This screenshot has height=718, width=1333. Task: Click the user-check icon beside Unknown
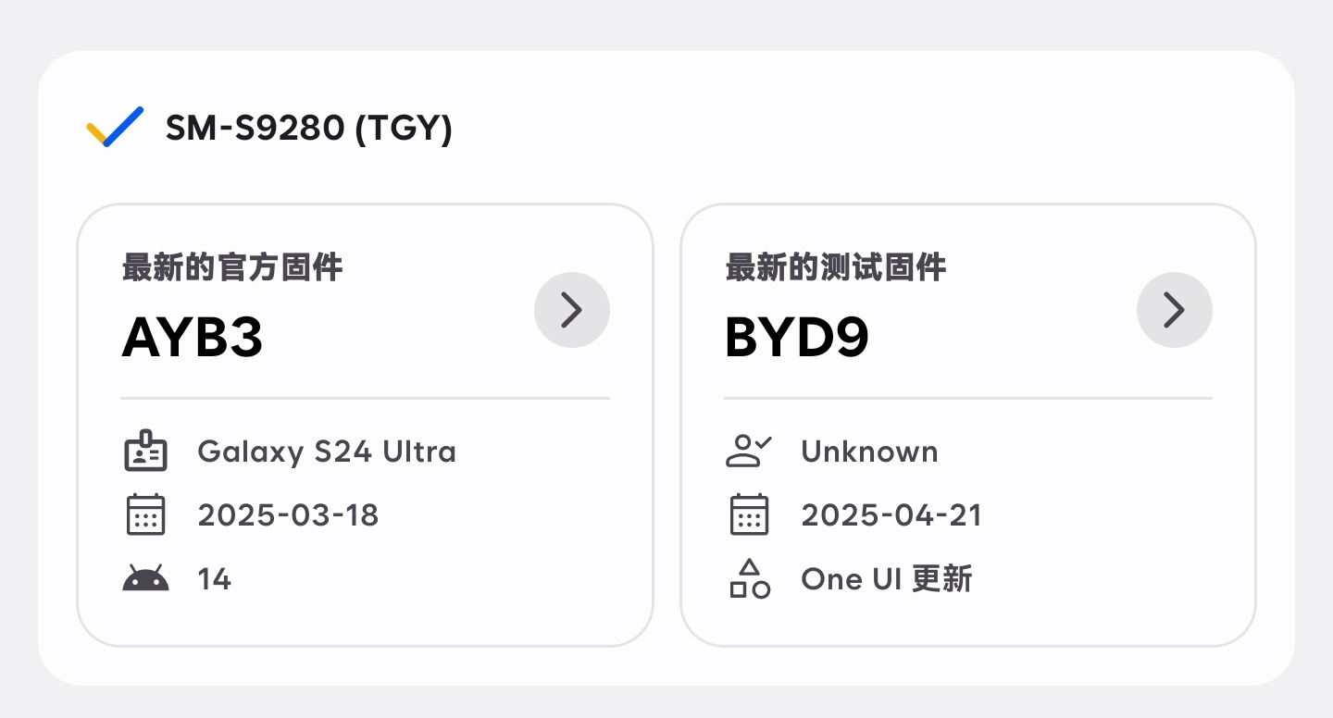pyautogui.click(x=749, y=452)
